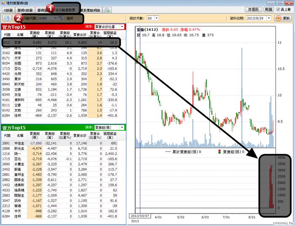Sort 買方Top15 by 買賣合計 column header
Image resolution: width=295 pixels, height=226 pixels.
[80, 35]
